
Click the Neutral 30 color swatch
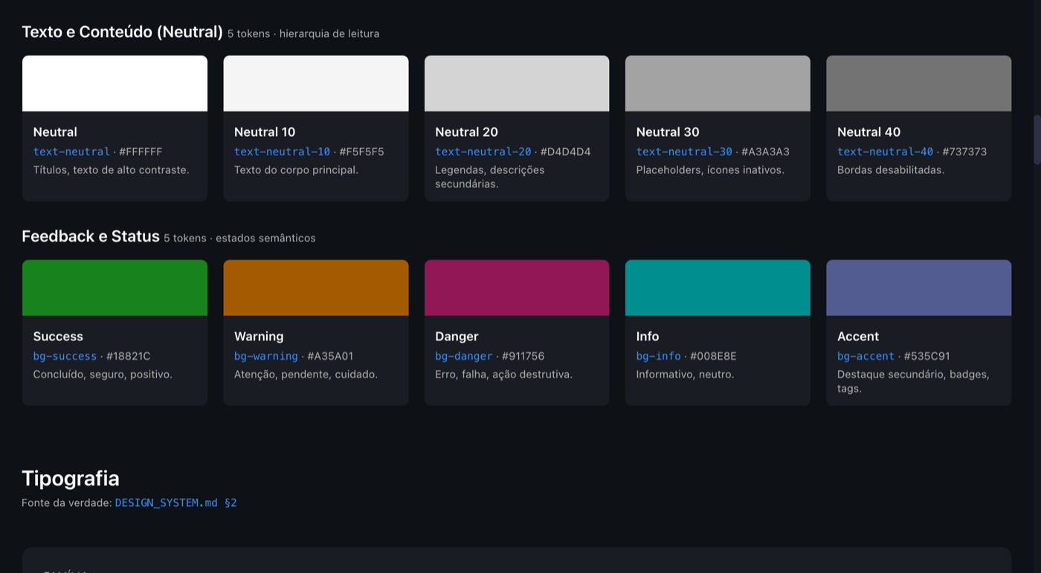click(718, 83)
